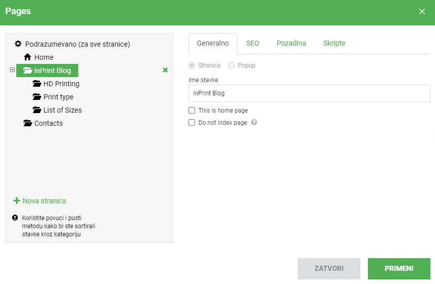Click the Ime stavke label
Screen dimensions: 435x284
pyautogui.click(x=203, y=80)
